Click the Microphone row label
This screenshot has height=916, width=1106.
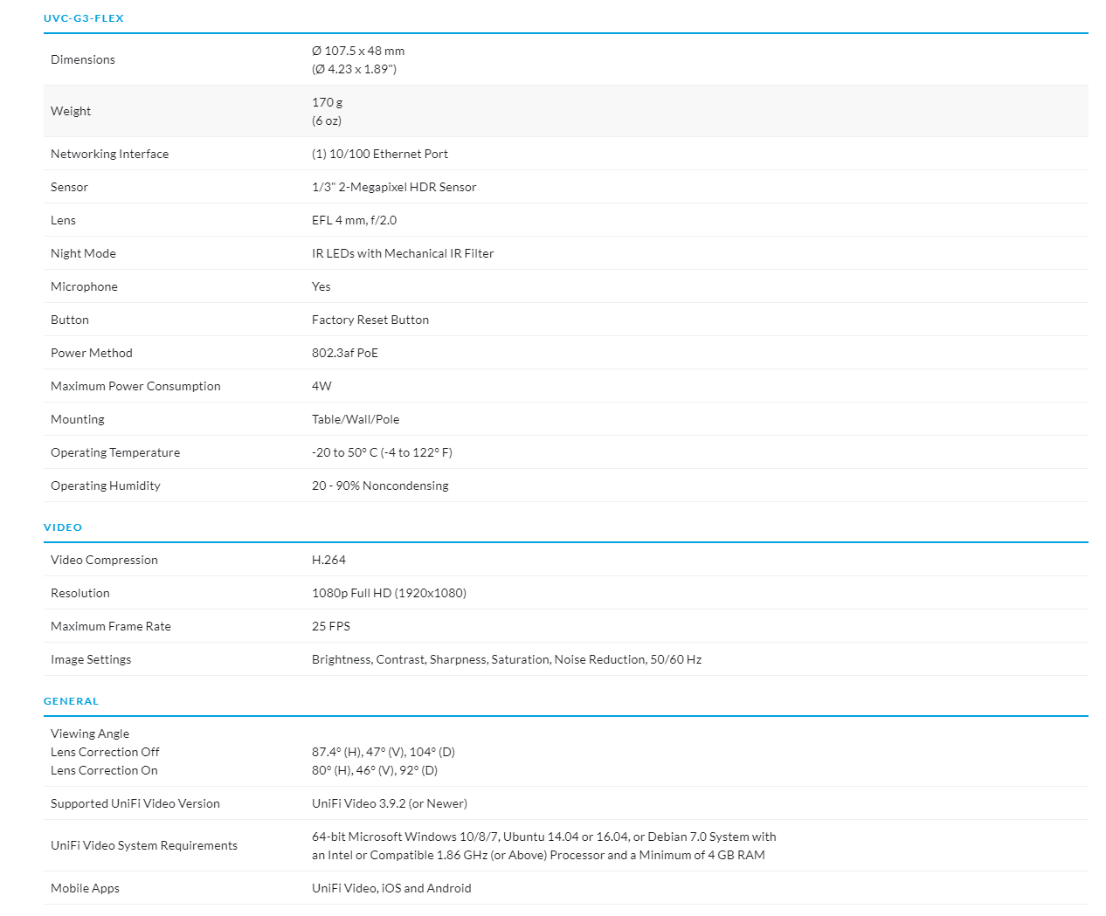click(x=84, y=286)
